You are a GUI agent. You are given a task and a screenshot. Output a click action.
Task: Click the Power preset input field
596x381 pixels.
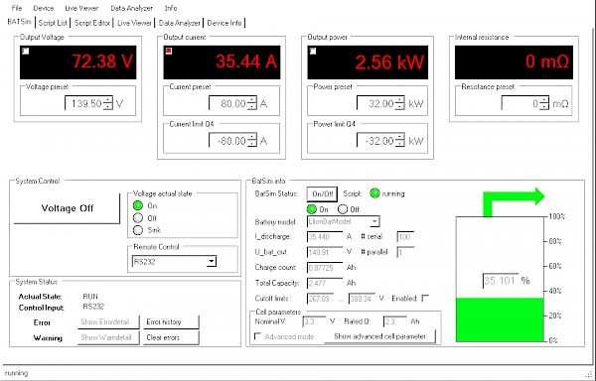375,103
